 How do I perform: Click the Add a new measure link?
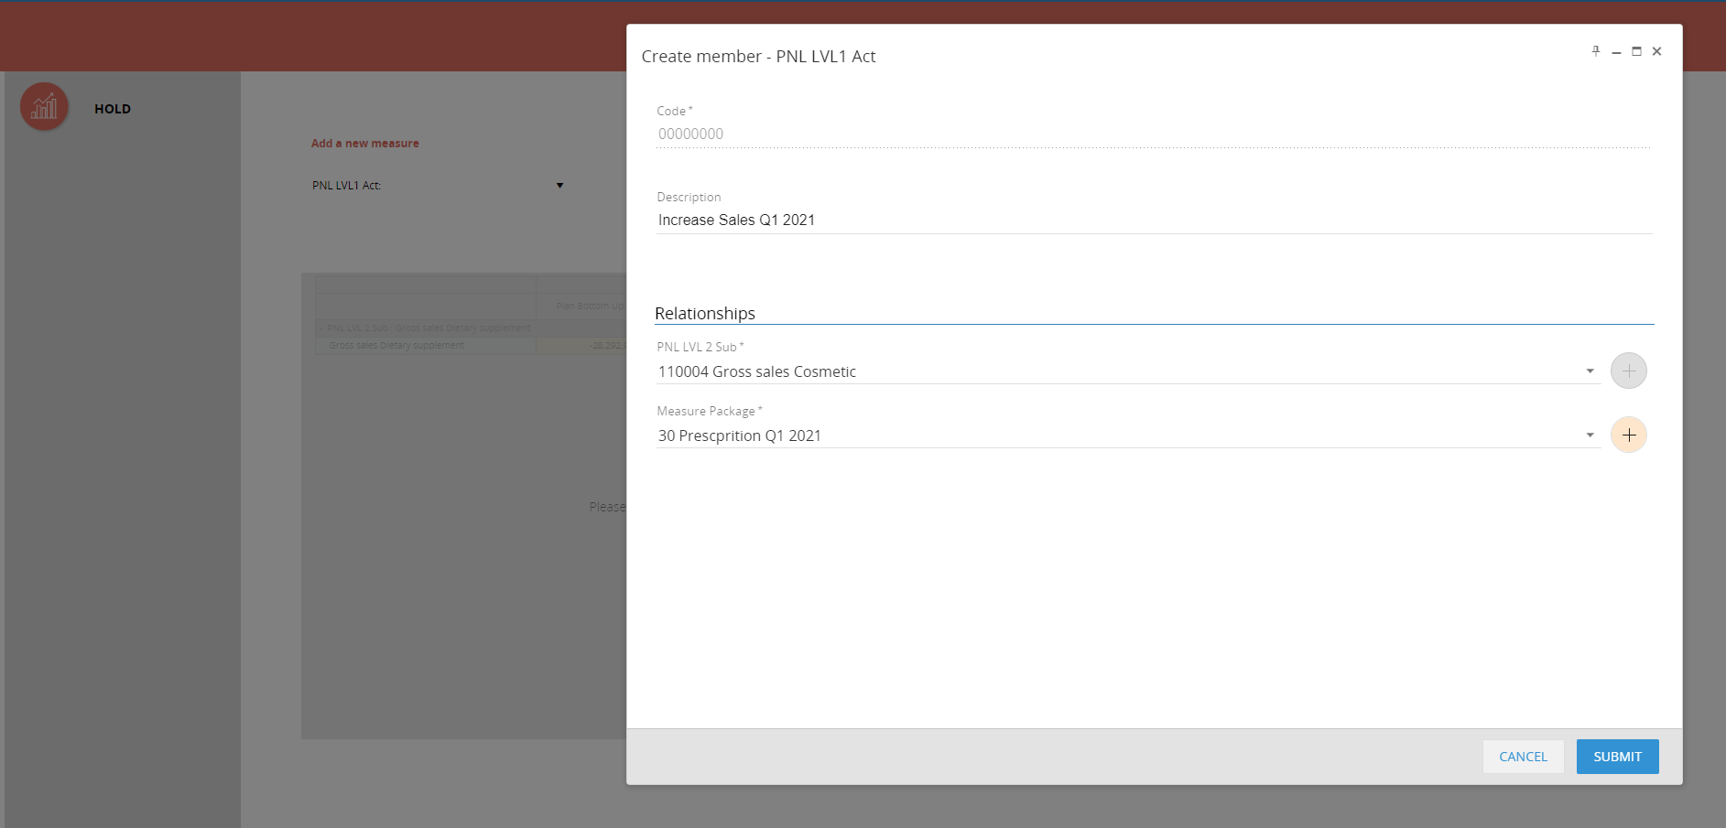tap(364, 144)
